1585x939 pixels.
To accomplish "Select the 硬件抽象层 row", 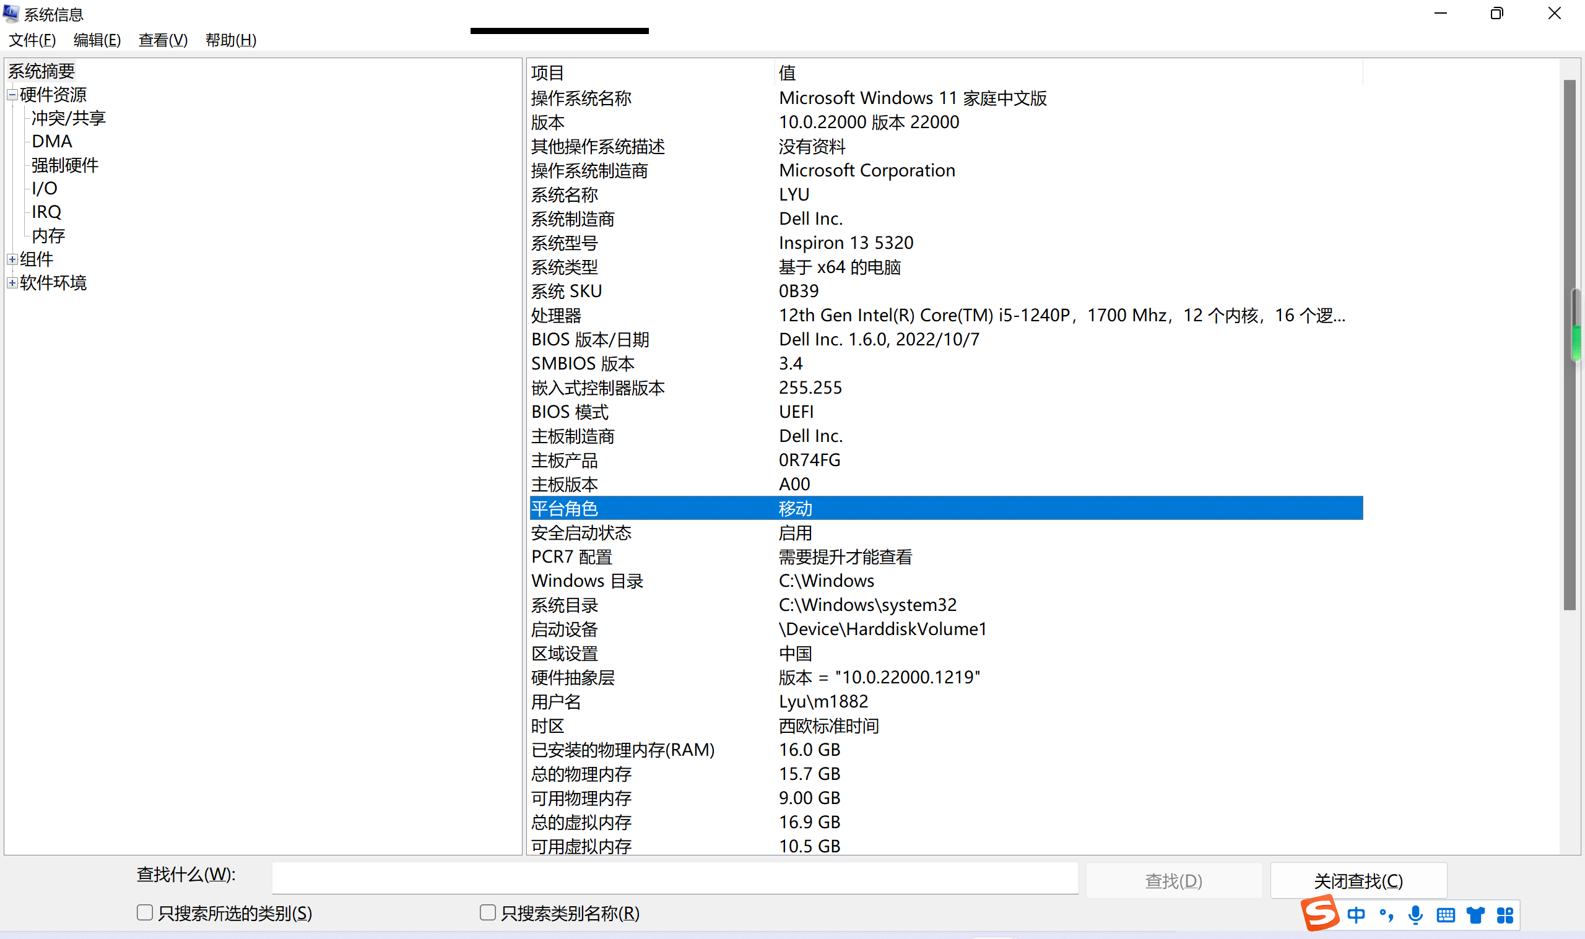I will click(946, 678).
